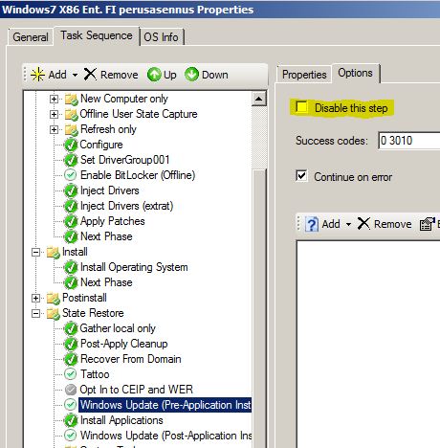The height and width of the screenshot is (448, 440).
Task: Click the folder icon of Offline User State Capture
Action: 71,114
